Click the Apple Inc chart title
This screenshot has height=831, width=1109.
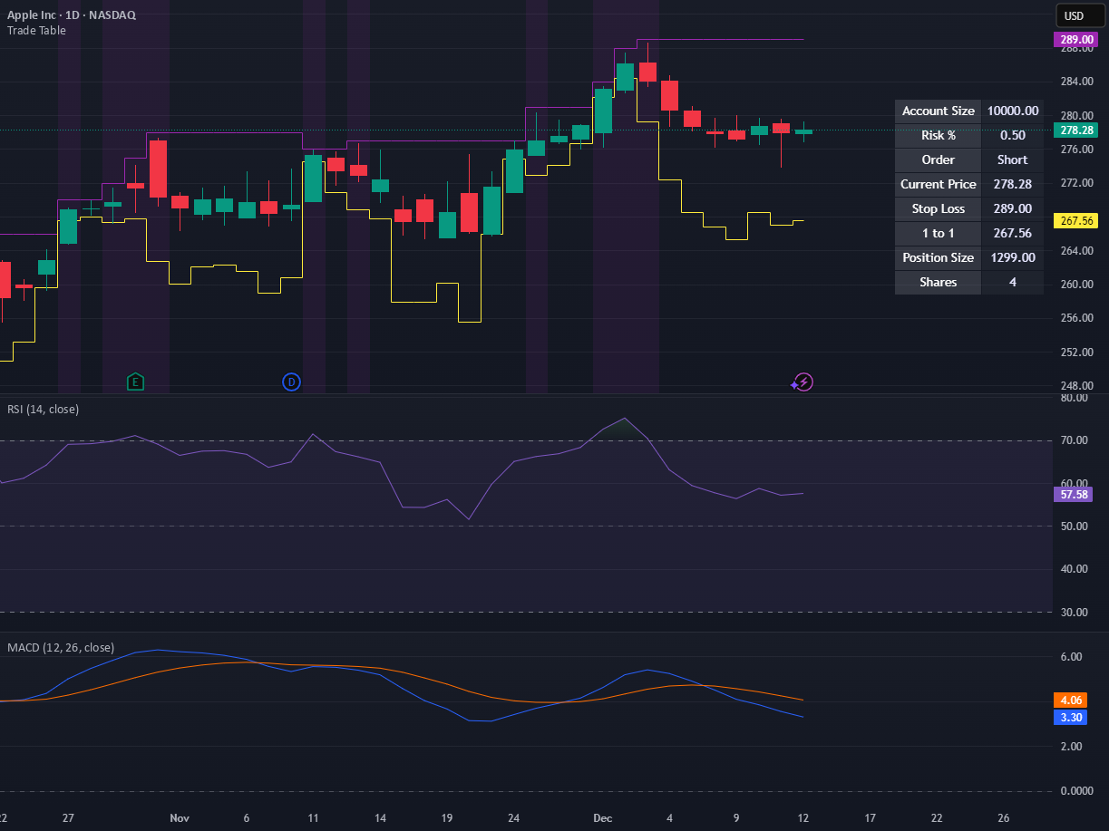[x=72, y=15]
